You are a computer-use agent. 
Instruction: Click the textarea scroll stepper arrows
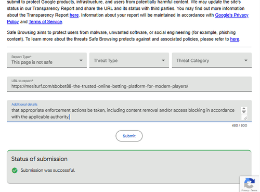tap(244, 110)
